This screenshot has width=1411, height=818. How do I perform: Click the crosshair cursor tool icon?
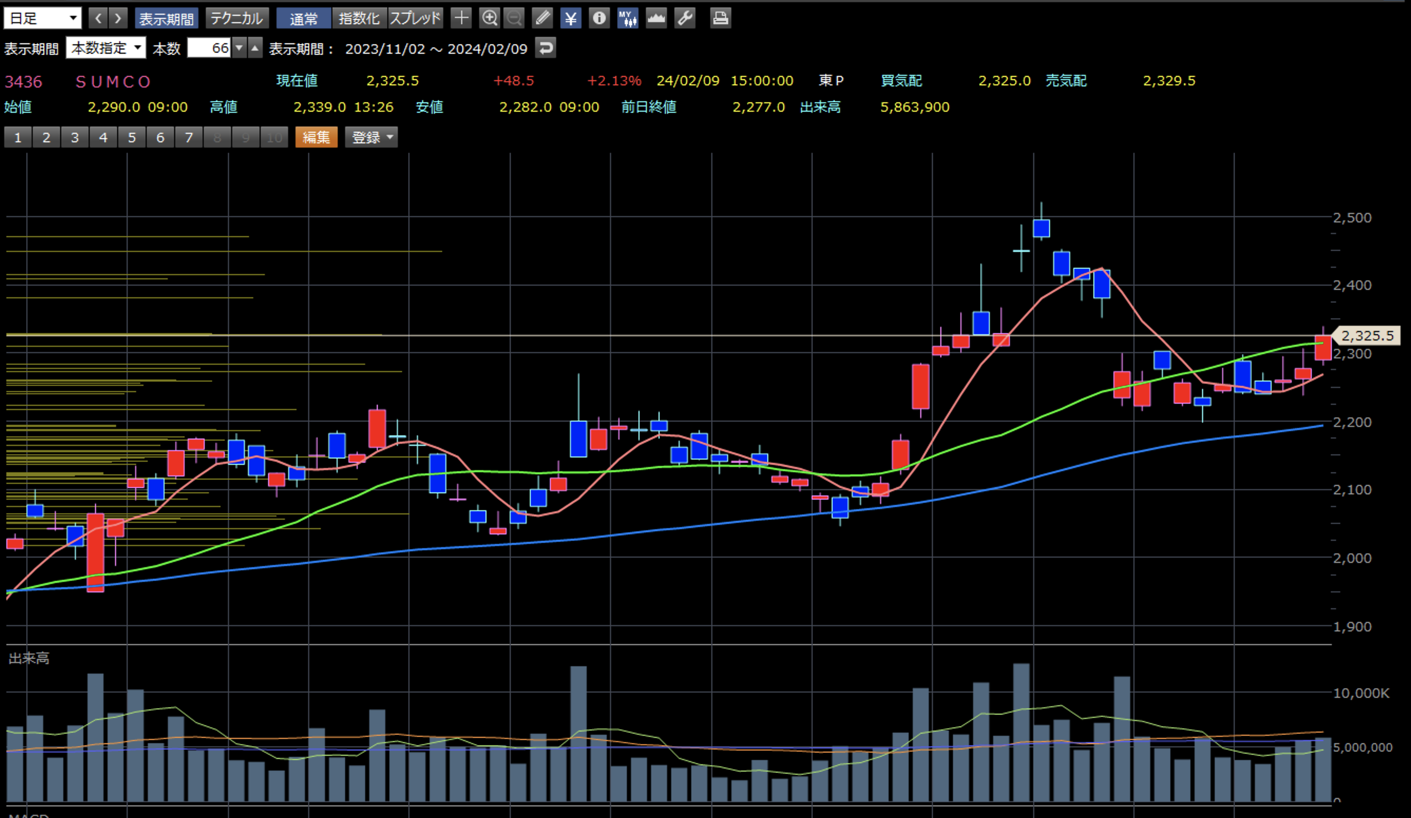click(x=461, y=18)
